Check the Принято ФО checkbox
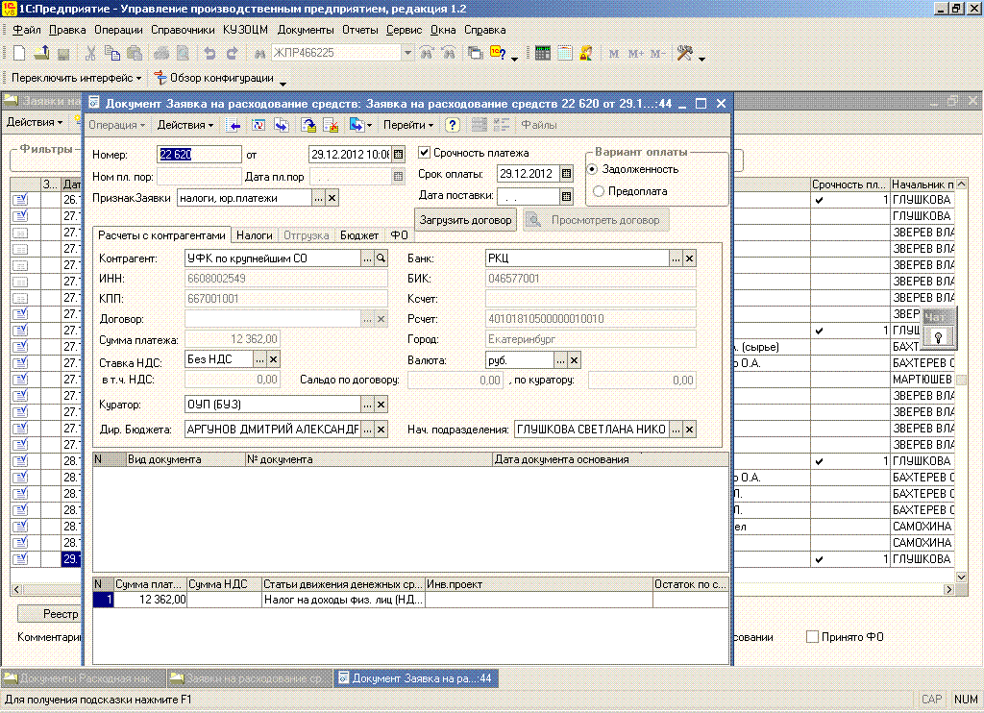 [813, 636]
